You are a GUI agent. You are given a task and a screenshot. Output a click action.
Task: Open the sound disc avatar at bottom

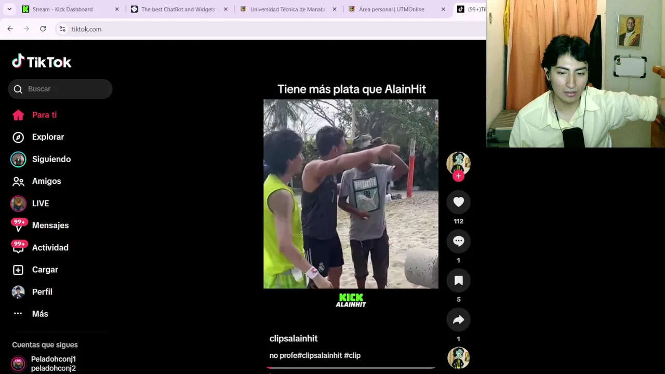(x=458, y=358)
